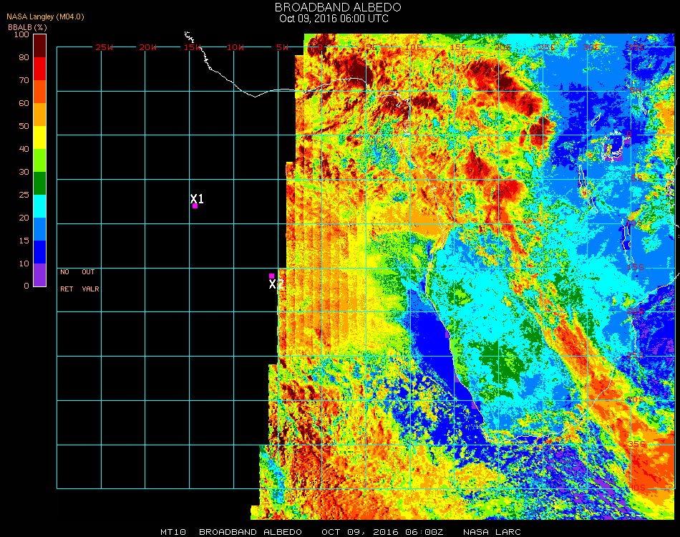Choose the bright red 70-80% legend swatch

point(40,69)
